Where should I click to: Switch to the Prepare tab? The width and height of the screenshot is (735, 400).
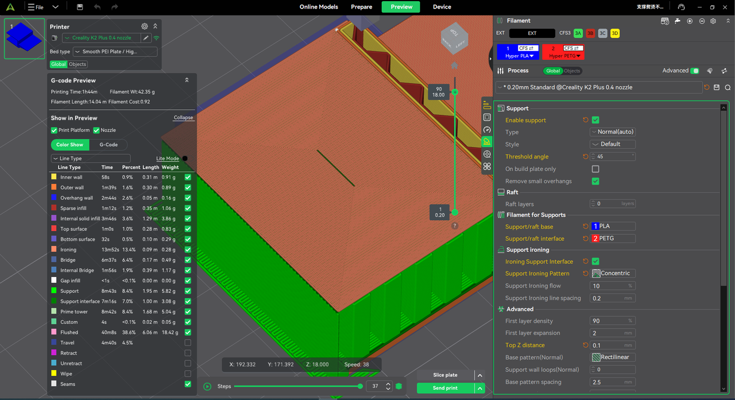pyautogui.click(x=361, y=7)
